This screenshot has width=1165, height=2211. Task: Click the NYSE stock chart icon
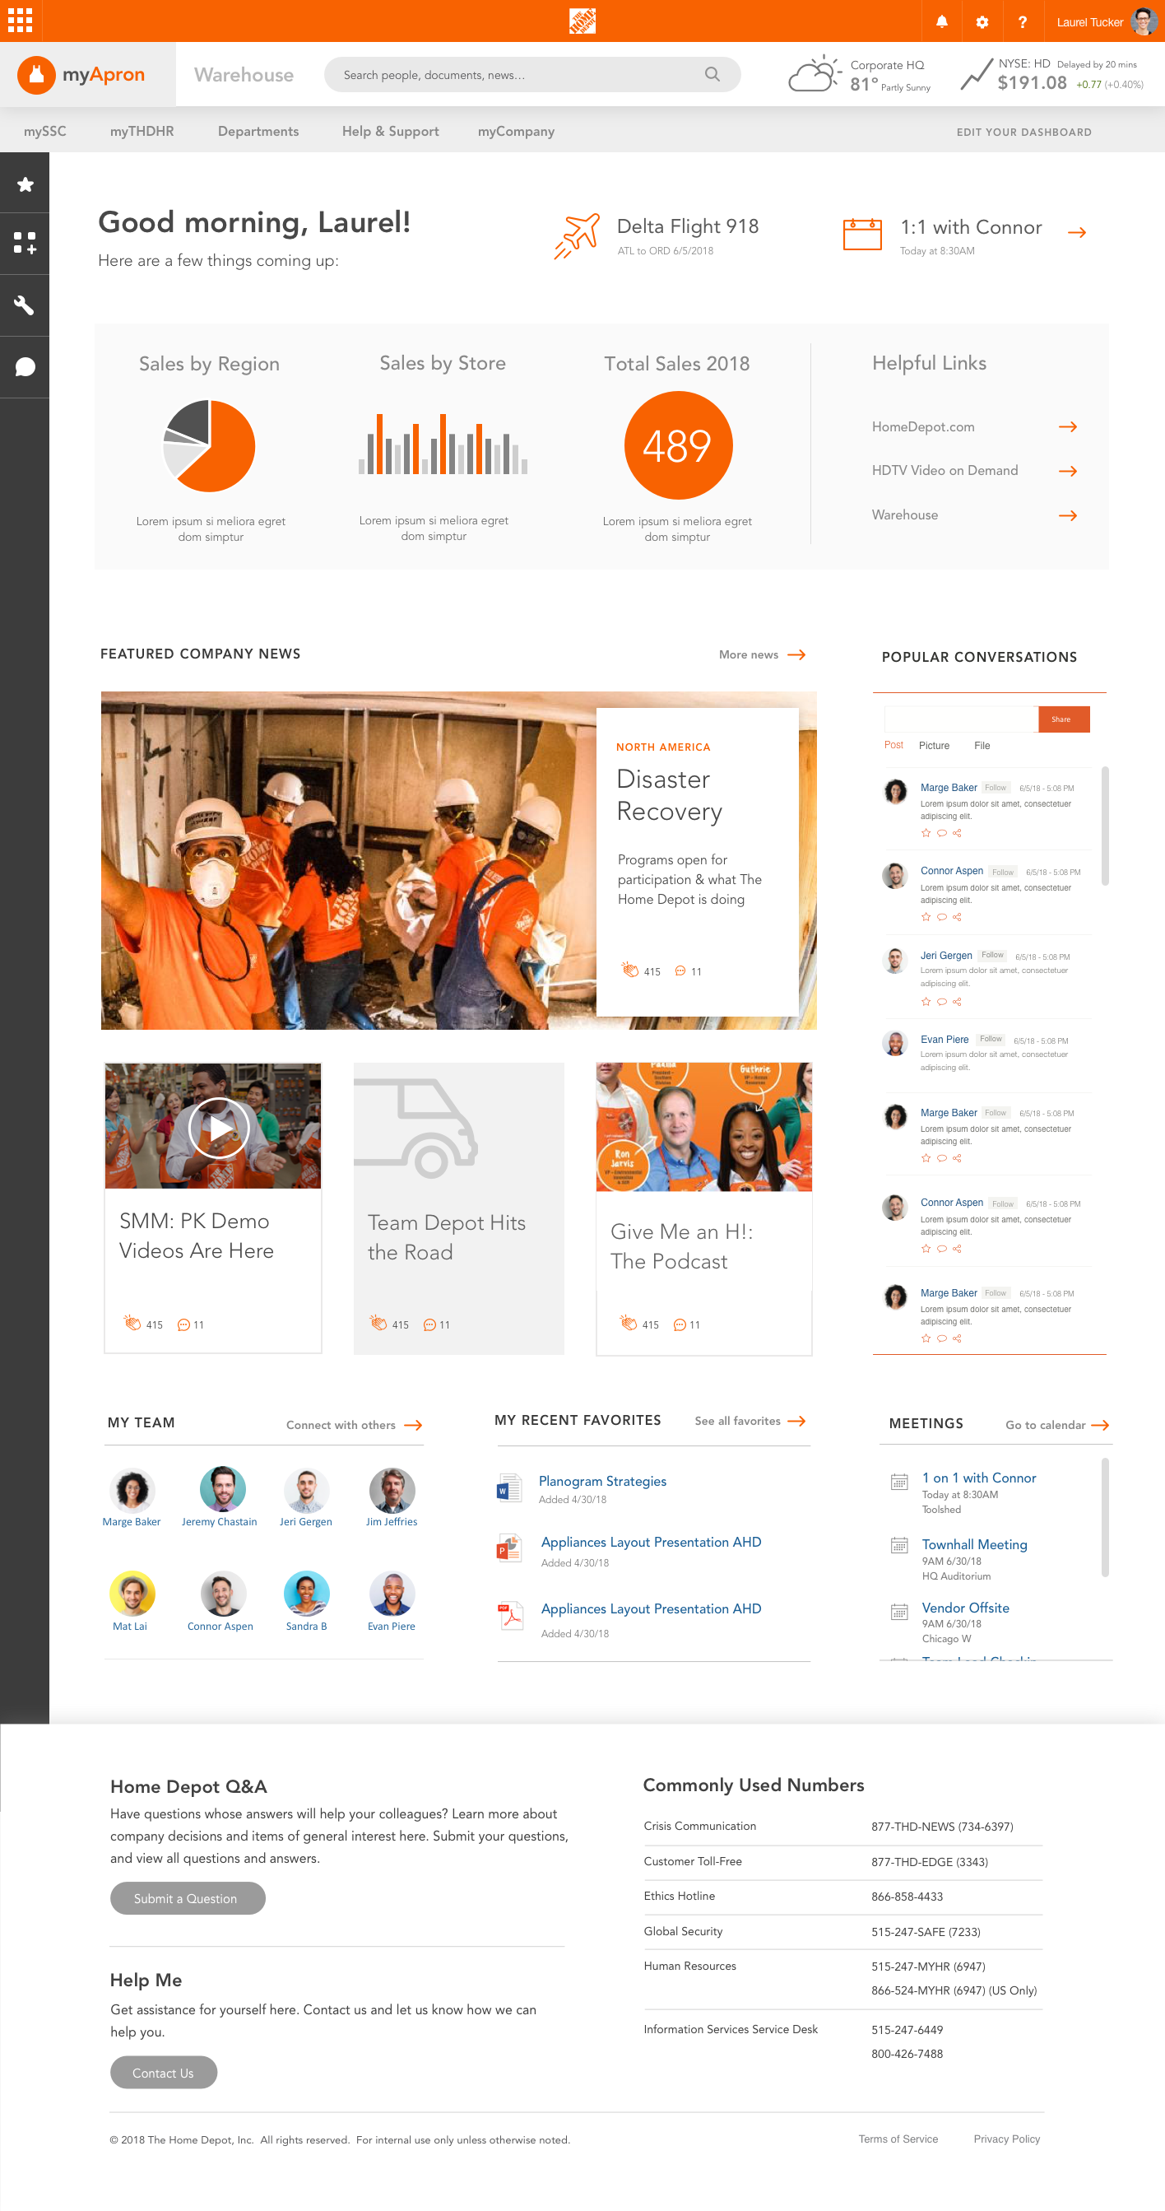pos(976,75)
